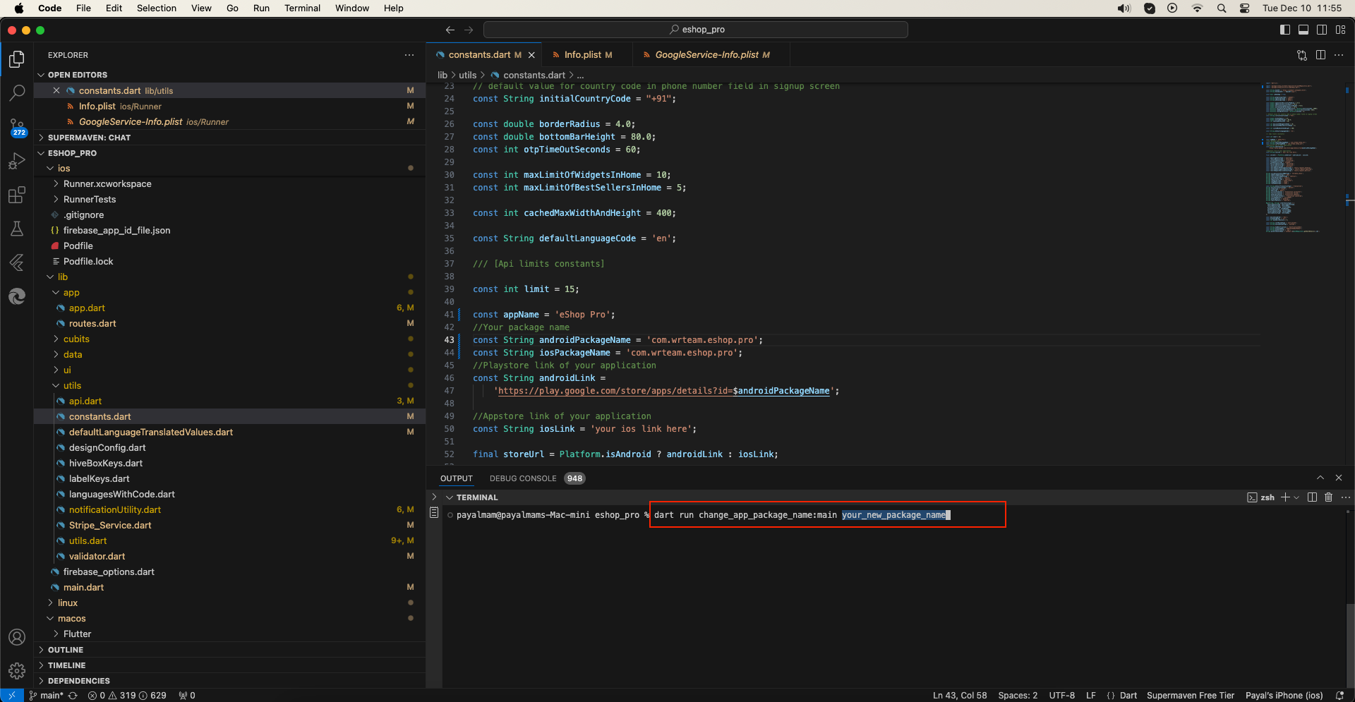Toggle the bottom panel layout icon

pos(1303,30)
